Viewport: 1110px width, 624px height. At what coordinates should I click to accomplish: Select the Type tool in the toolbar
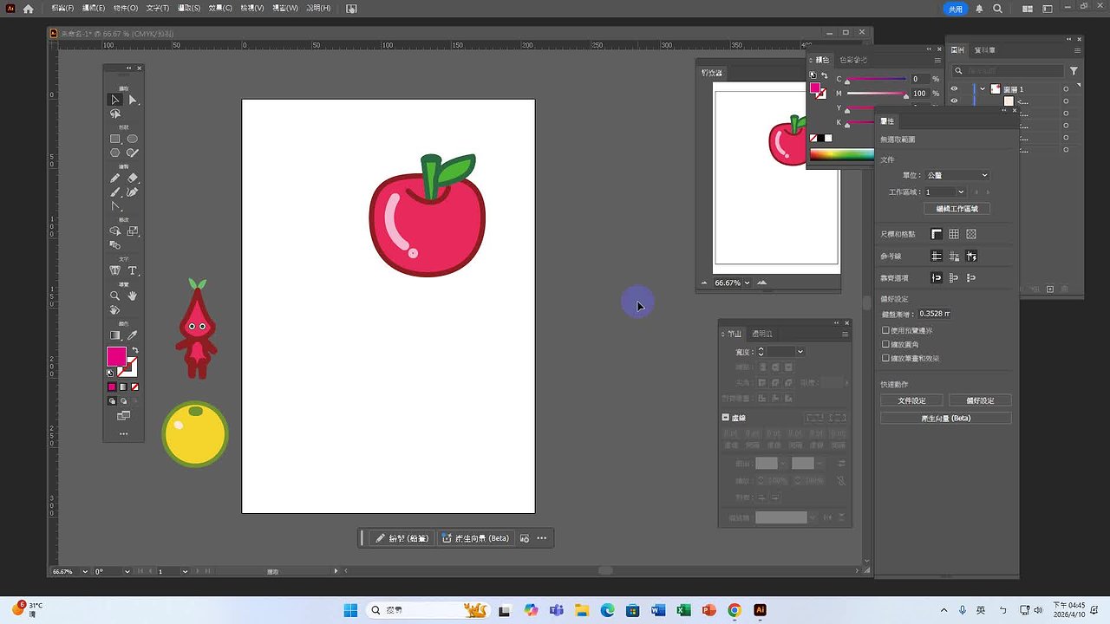coord(133,270)
